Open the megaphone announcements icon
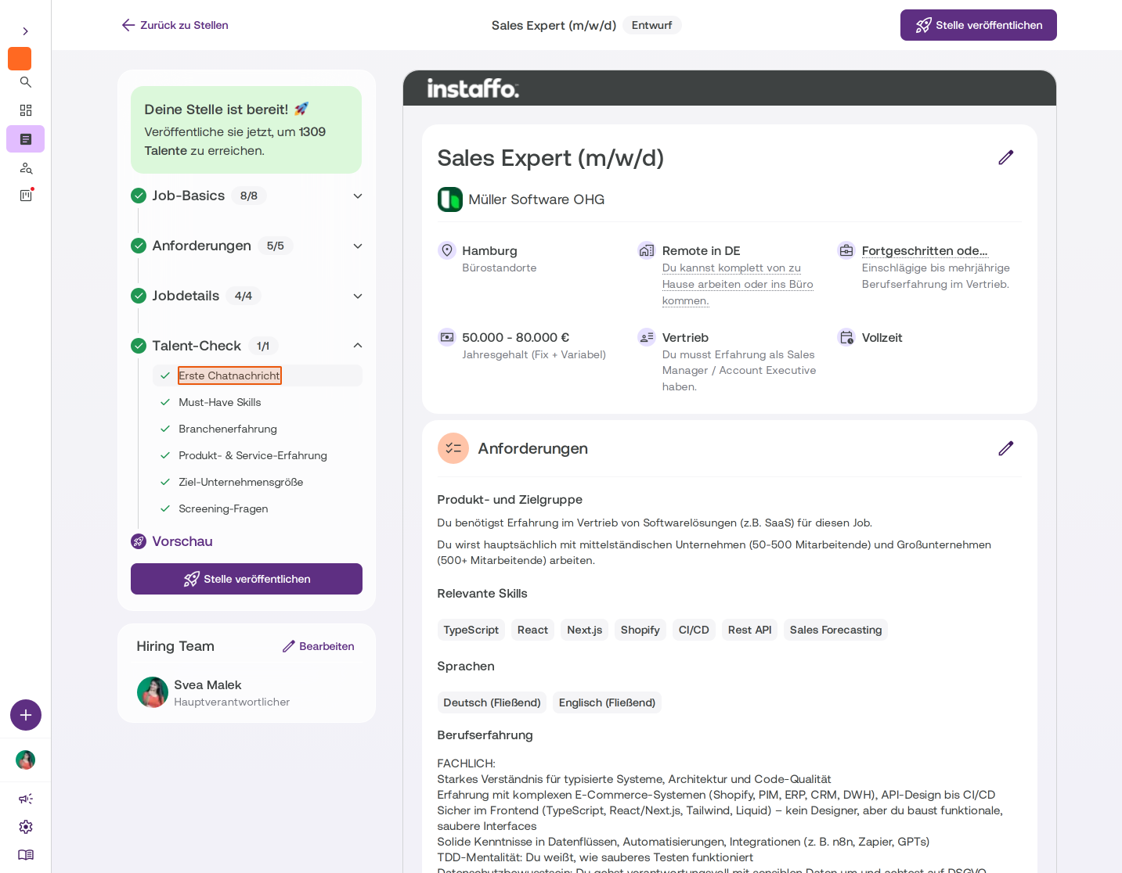The height and width of the screenshot is (873, 1122). [x=26, y=799]
